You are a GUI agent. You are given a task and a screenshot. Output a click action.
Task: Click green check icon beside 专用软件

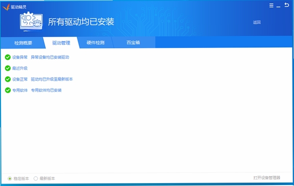coord(8,90)
